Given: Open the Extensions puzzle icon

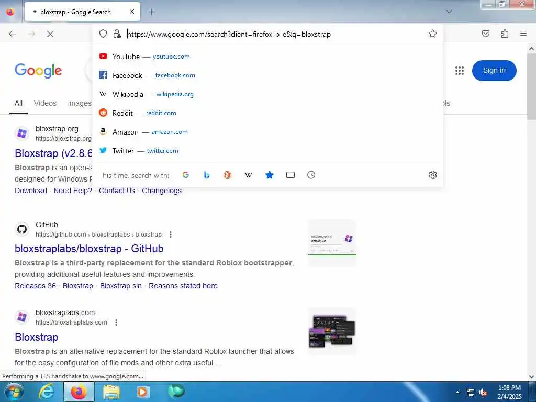Looking at the screenshot, I should pyautogui.click(x=505, y=33).
